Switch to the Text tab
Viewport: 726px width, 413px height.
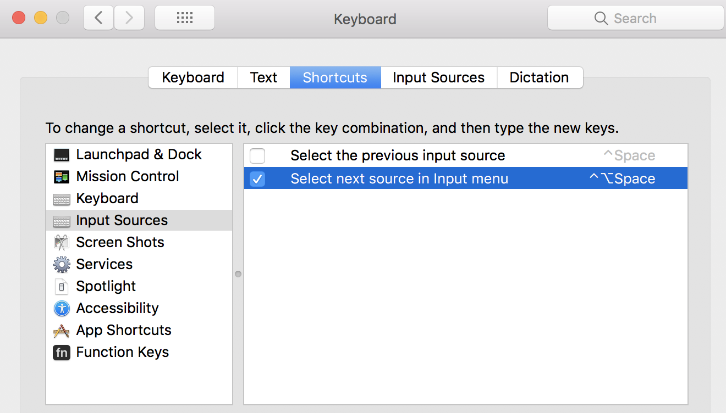[263, 77]
